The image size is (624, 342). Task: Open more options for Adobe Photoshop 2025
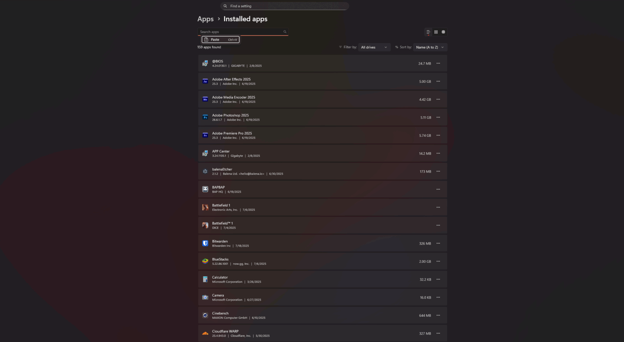(x=438, y=117)
